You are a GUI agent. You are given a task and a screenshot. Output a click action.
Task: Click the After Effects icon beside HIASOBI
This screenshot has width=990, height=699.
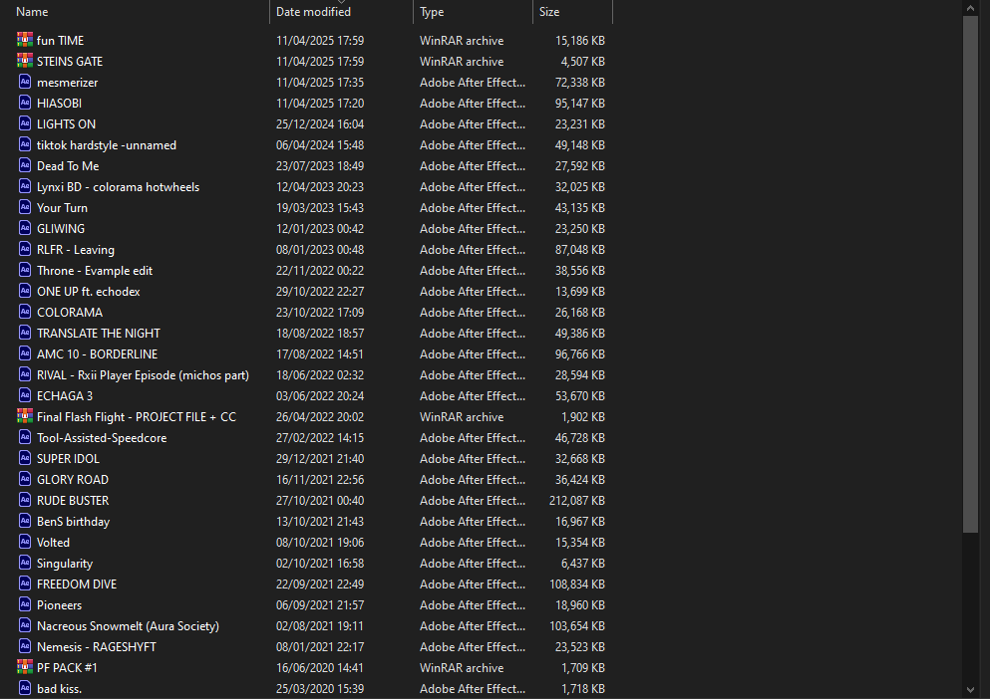(x=25, y=103)
